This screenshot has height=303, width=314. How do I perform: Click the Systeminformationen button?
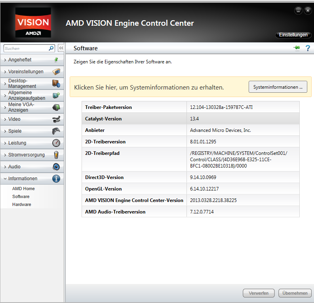tap(278, 87)
